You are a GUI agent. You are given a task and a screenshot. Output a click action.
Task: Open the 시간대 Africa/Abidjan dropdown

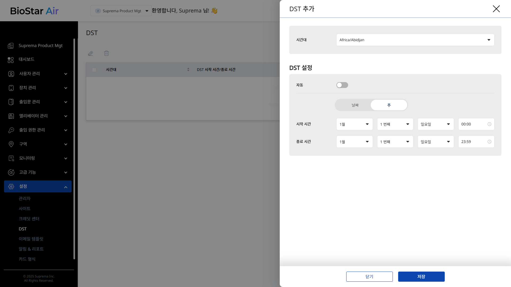415,40
